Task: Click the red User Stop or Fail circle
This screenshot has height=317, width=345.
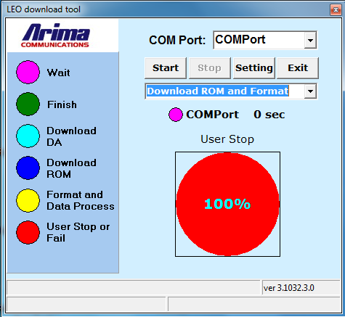Action: click(28, 232)
